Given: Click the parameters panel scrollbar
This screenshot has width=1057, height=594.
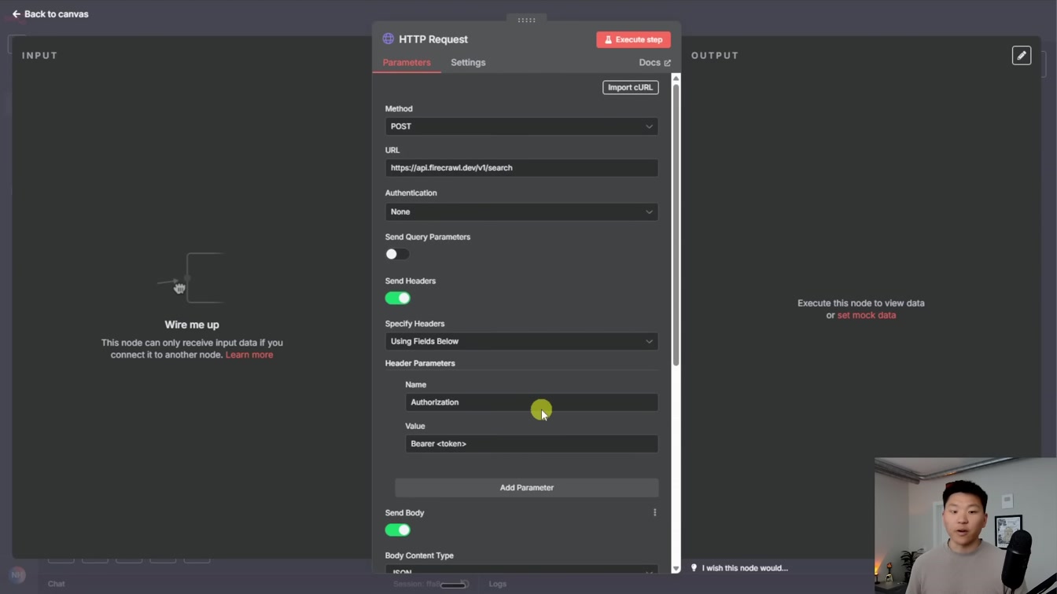Looking at the screenshot, I should [x=676, y=224].
